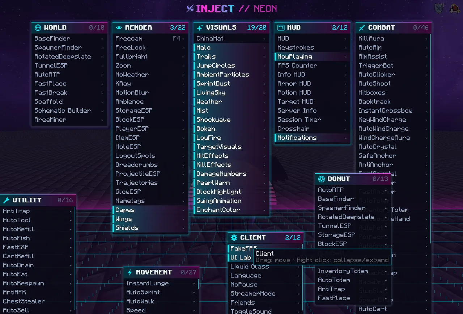Click StreamerMode in the Client panel

tap(265, 294)
